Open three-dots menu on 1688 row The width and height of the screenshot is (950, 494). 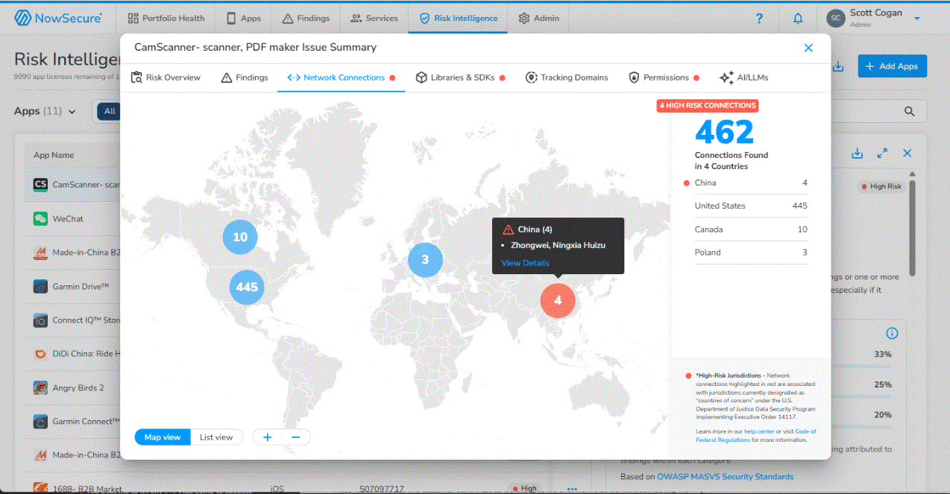(573, 489)
